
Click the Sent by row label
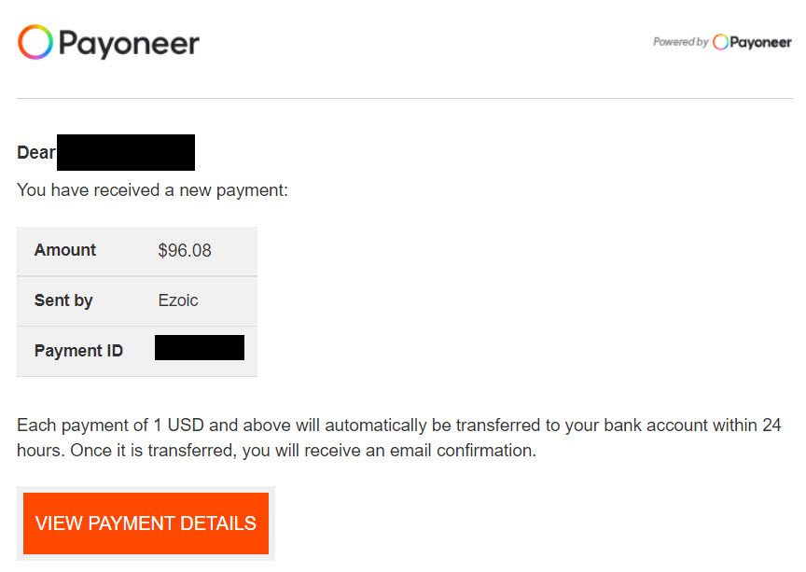[63, 300]
